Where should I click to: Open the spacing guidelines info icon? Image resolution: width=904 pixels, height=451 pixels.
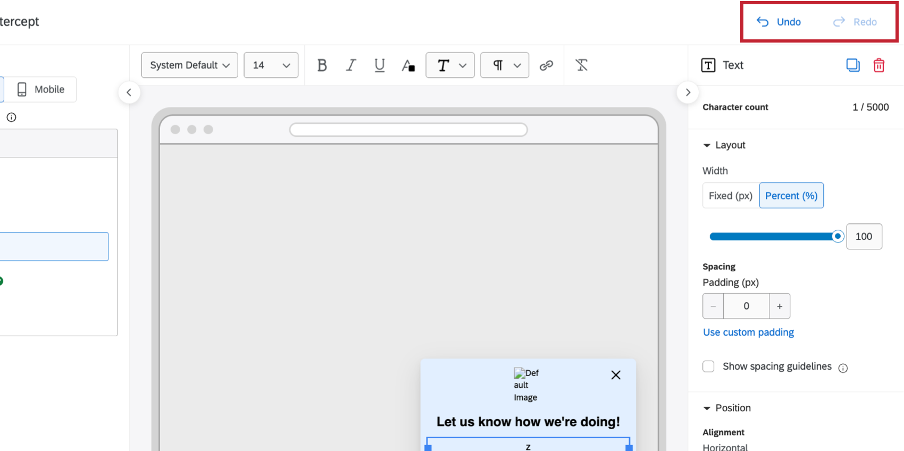[x=843, y=368]
